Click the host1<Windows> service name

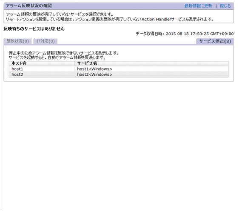94,69
